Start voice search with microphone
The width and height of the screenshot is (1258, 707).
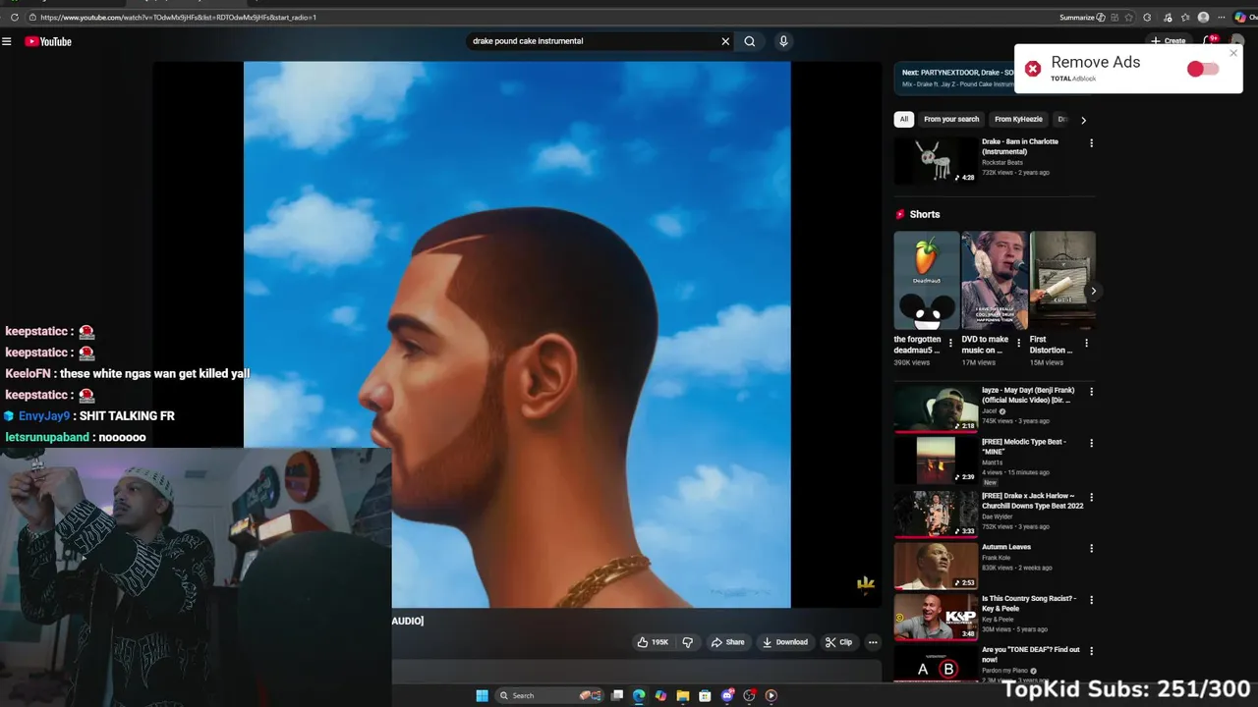click(x=783, y=41)
